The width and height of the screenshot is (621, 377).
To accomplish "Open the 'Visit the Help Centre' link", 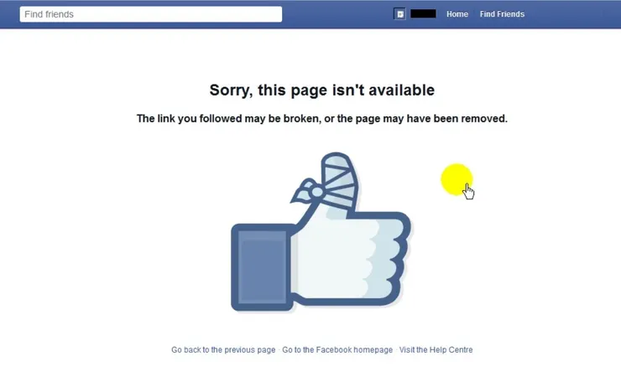I will (x=436, y=349).
